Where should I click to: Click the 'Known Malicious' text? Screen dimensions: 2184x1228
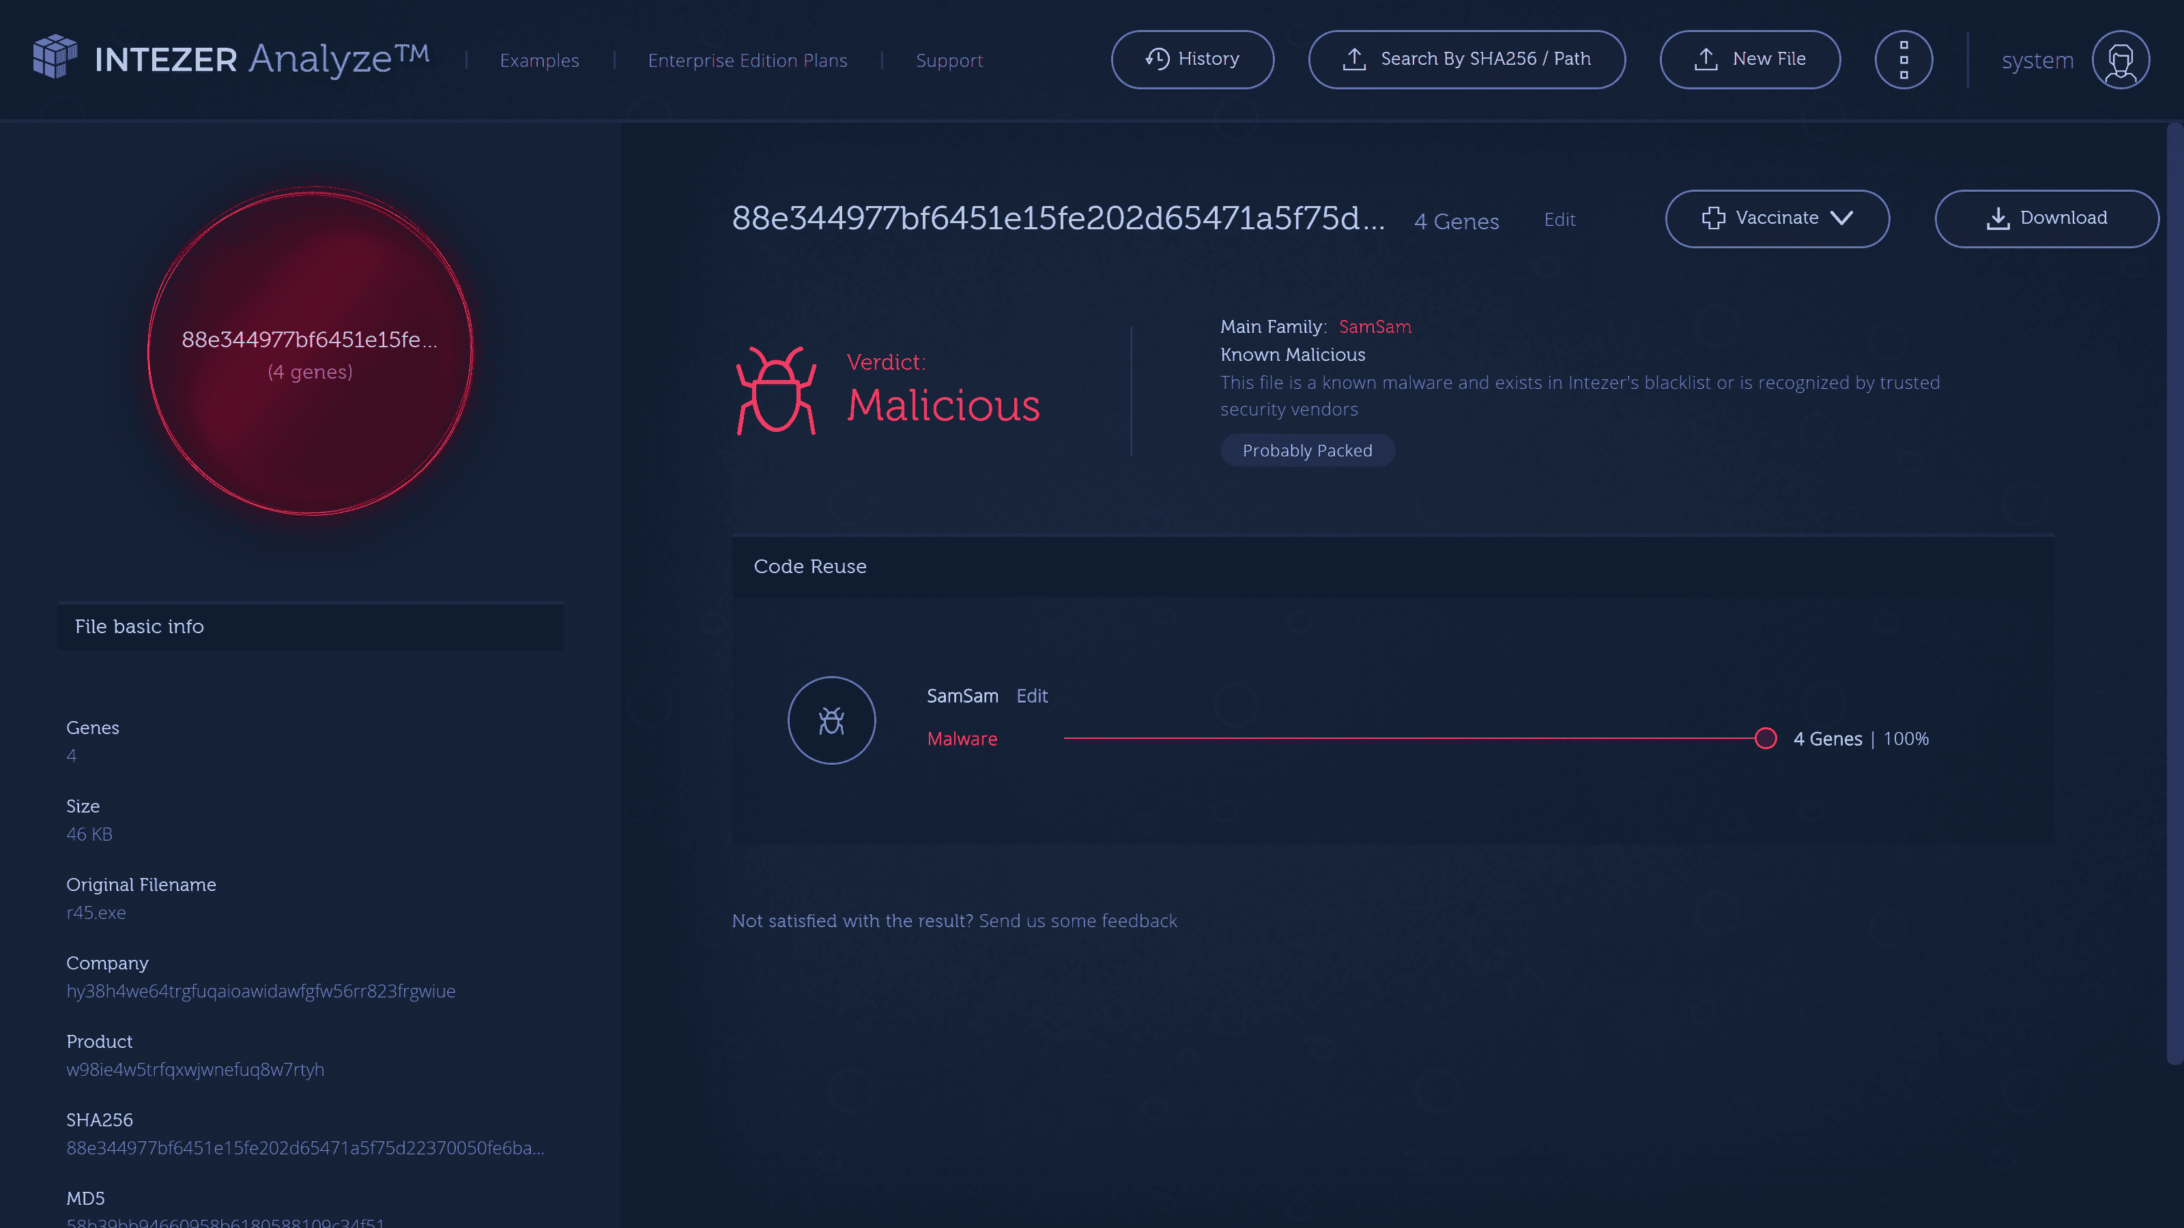1292,355
